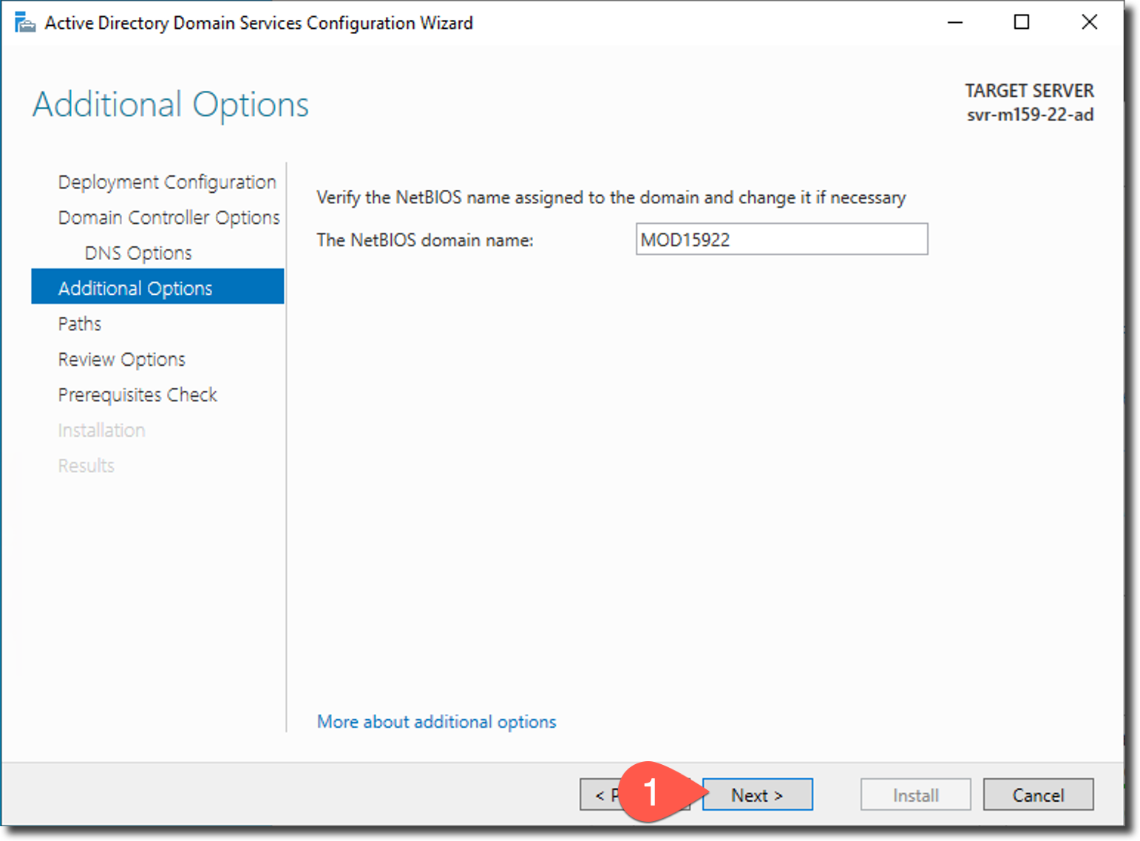
Task: Click the wizard icon in title bar
Action: pyautogui.click(x=24, y=23)
